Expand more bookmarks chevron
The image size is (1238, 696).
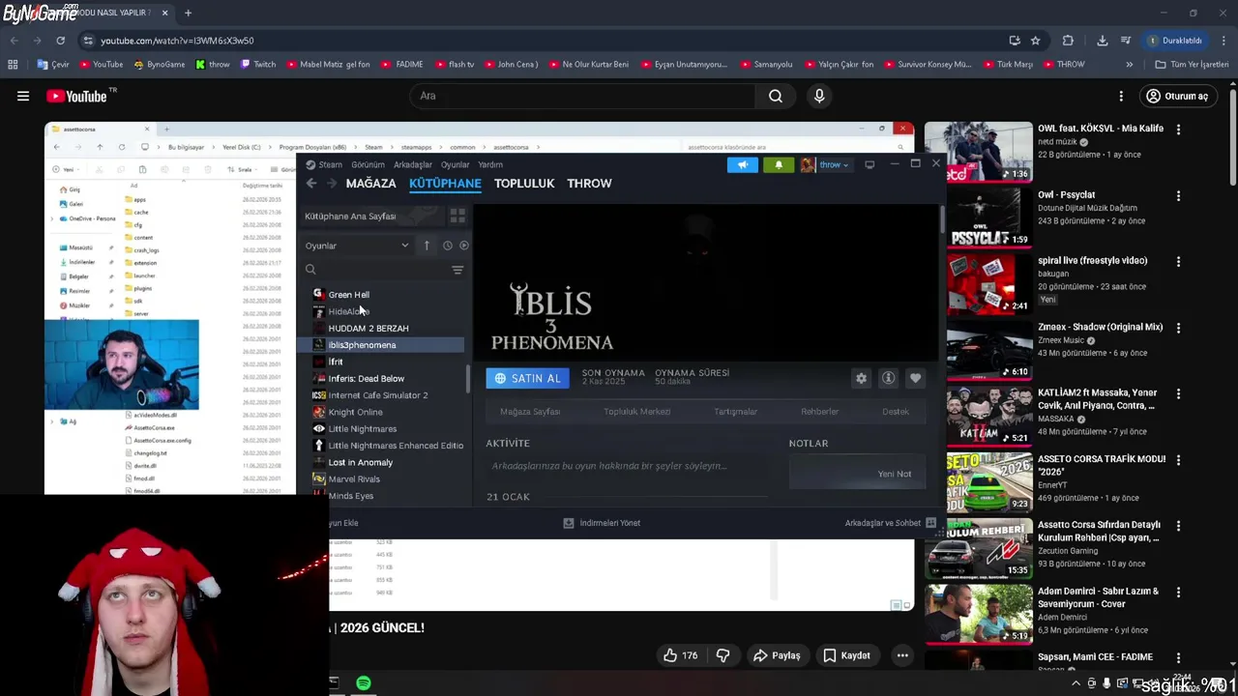click(x=1129, y=65)
